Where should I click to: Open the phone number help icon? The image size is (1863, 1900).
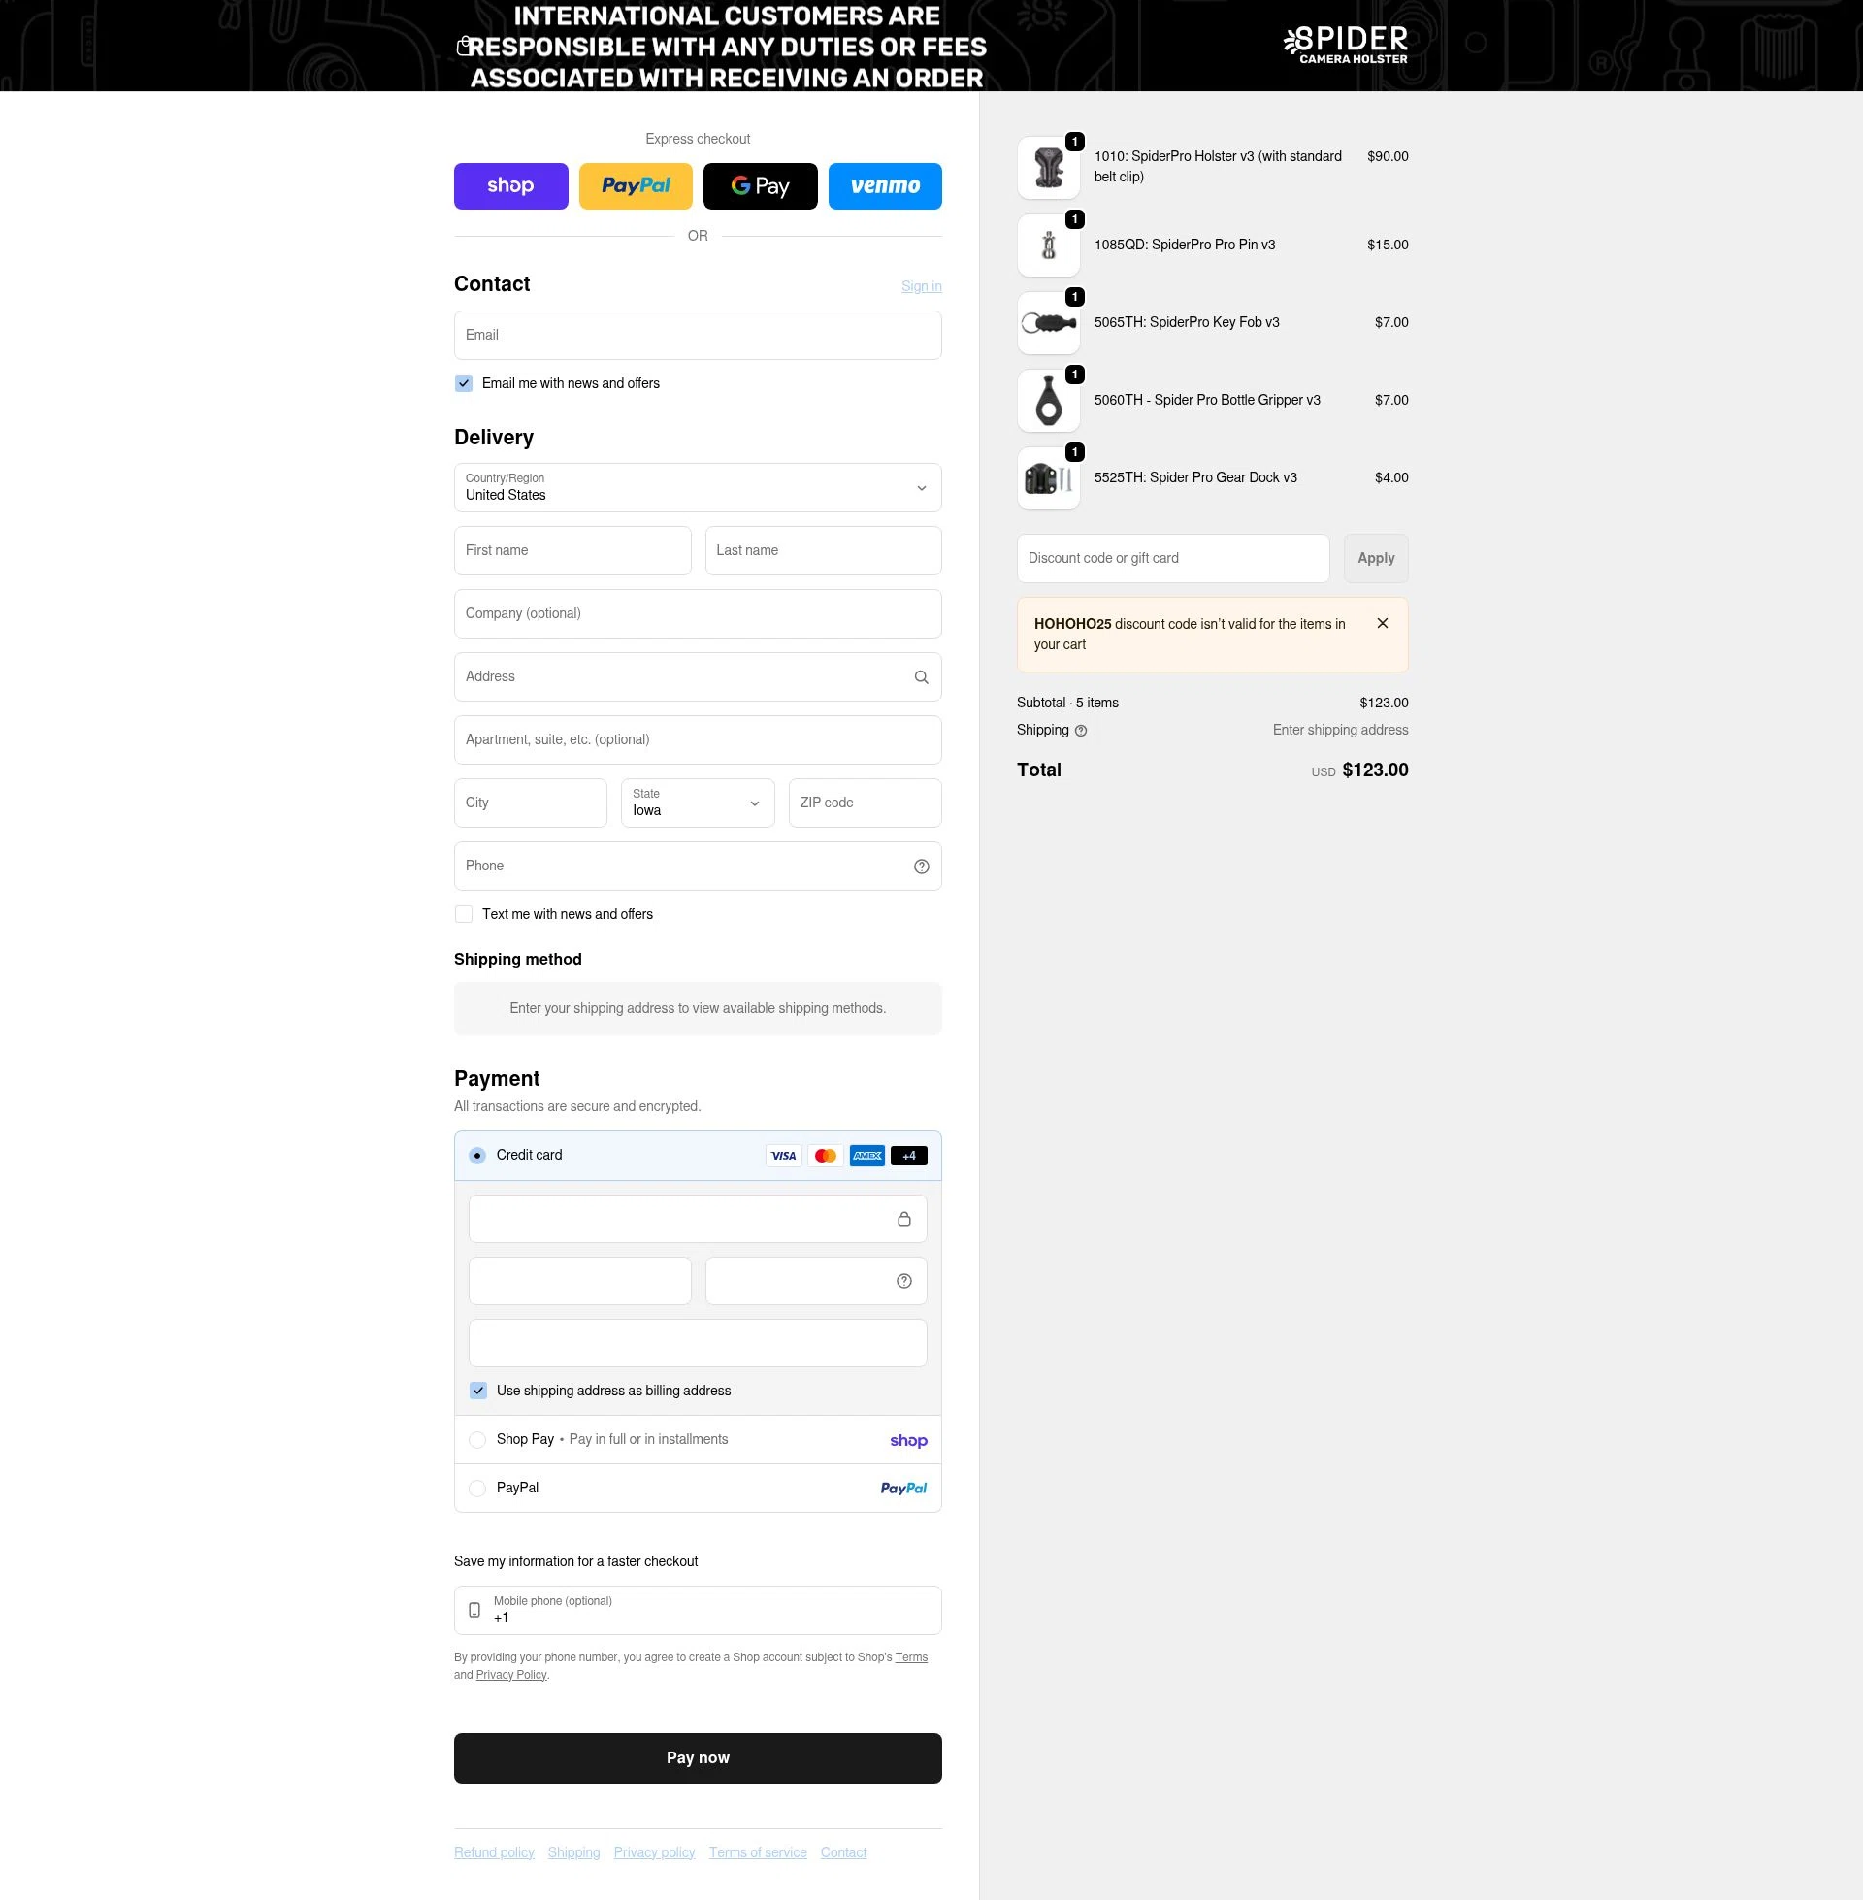pyautogui.click(x=920, y=865)
